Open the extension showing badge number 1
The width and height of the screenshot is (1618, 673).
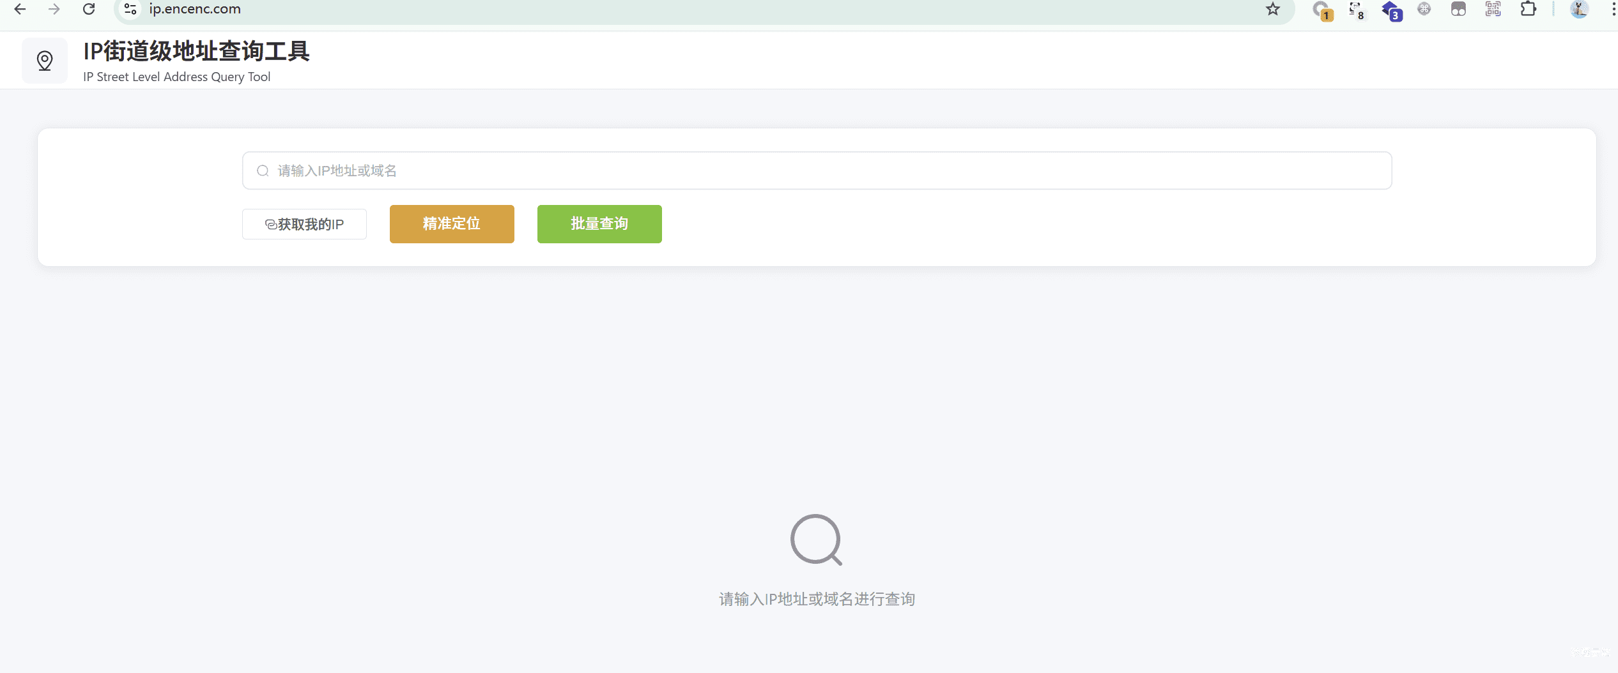point(1320,10)
